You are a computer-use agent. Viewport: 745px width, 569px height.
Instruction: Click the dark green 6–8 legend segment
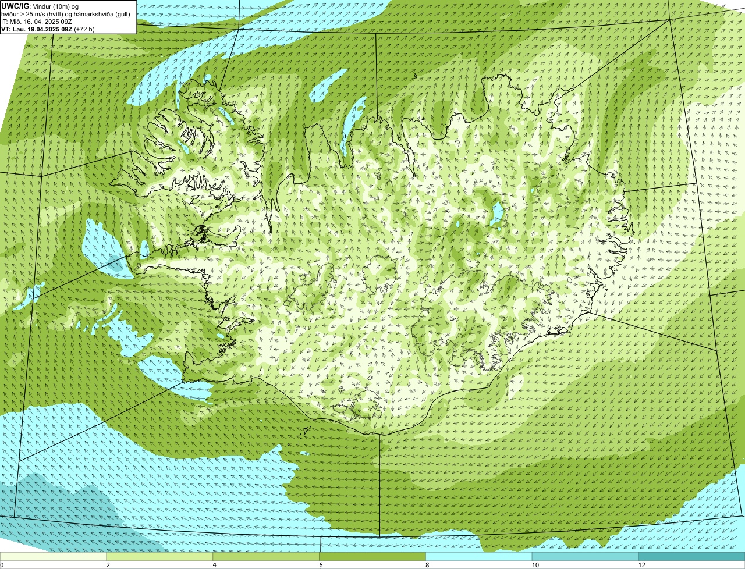(x=373, y=556)
